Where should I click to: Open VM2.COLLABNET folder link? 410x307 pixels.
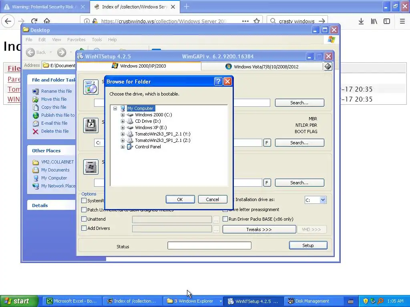point(58,162)
